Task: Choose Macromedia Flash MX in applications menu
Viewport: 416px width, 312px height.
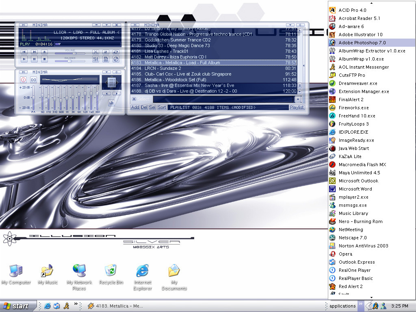Action: [x=372, y=165]
